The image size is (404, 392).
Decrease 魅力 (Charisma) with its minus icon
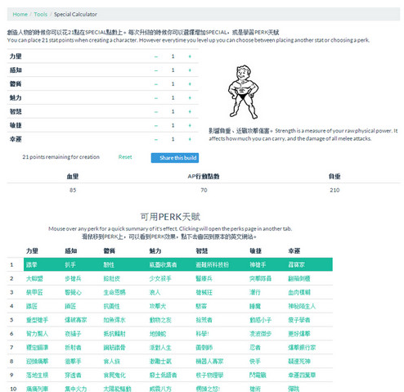coord(156,98)
